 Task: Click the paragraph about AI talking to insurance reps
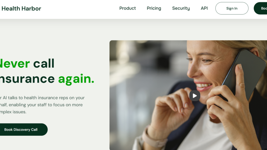tap(42, 105)
